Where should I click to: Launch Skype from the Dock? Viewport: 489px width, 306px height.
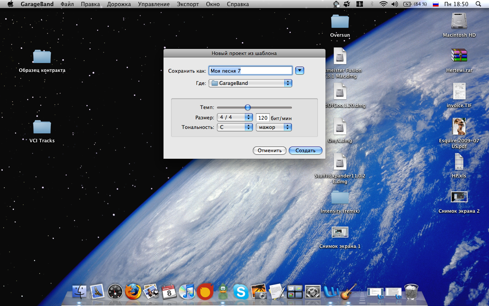tap(241, 292)
